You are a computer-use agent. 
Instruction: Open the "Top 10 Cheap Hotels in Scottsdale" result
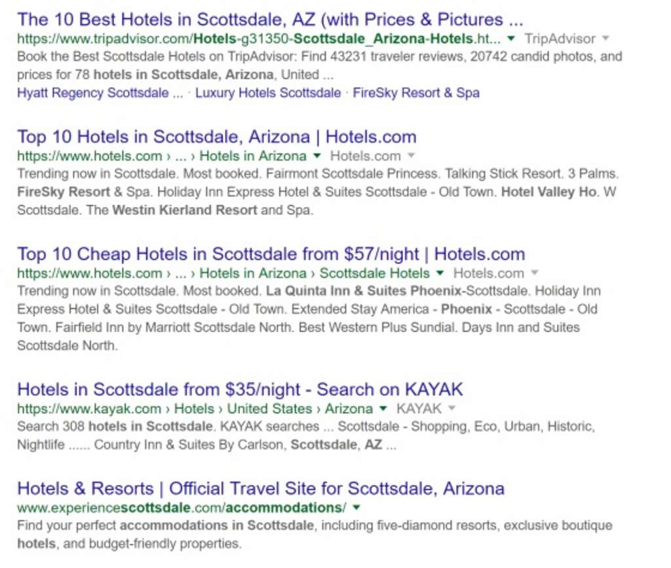point(271,254)
